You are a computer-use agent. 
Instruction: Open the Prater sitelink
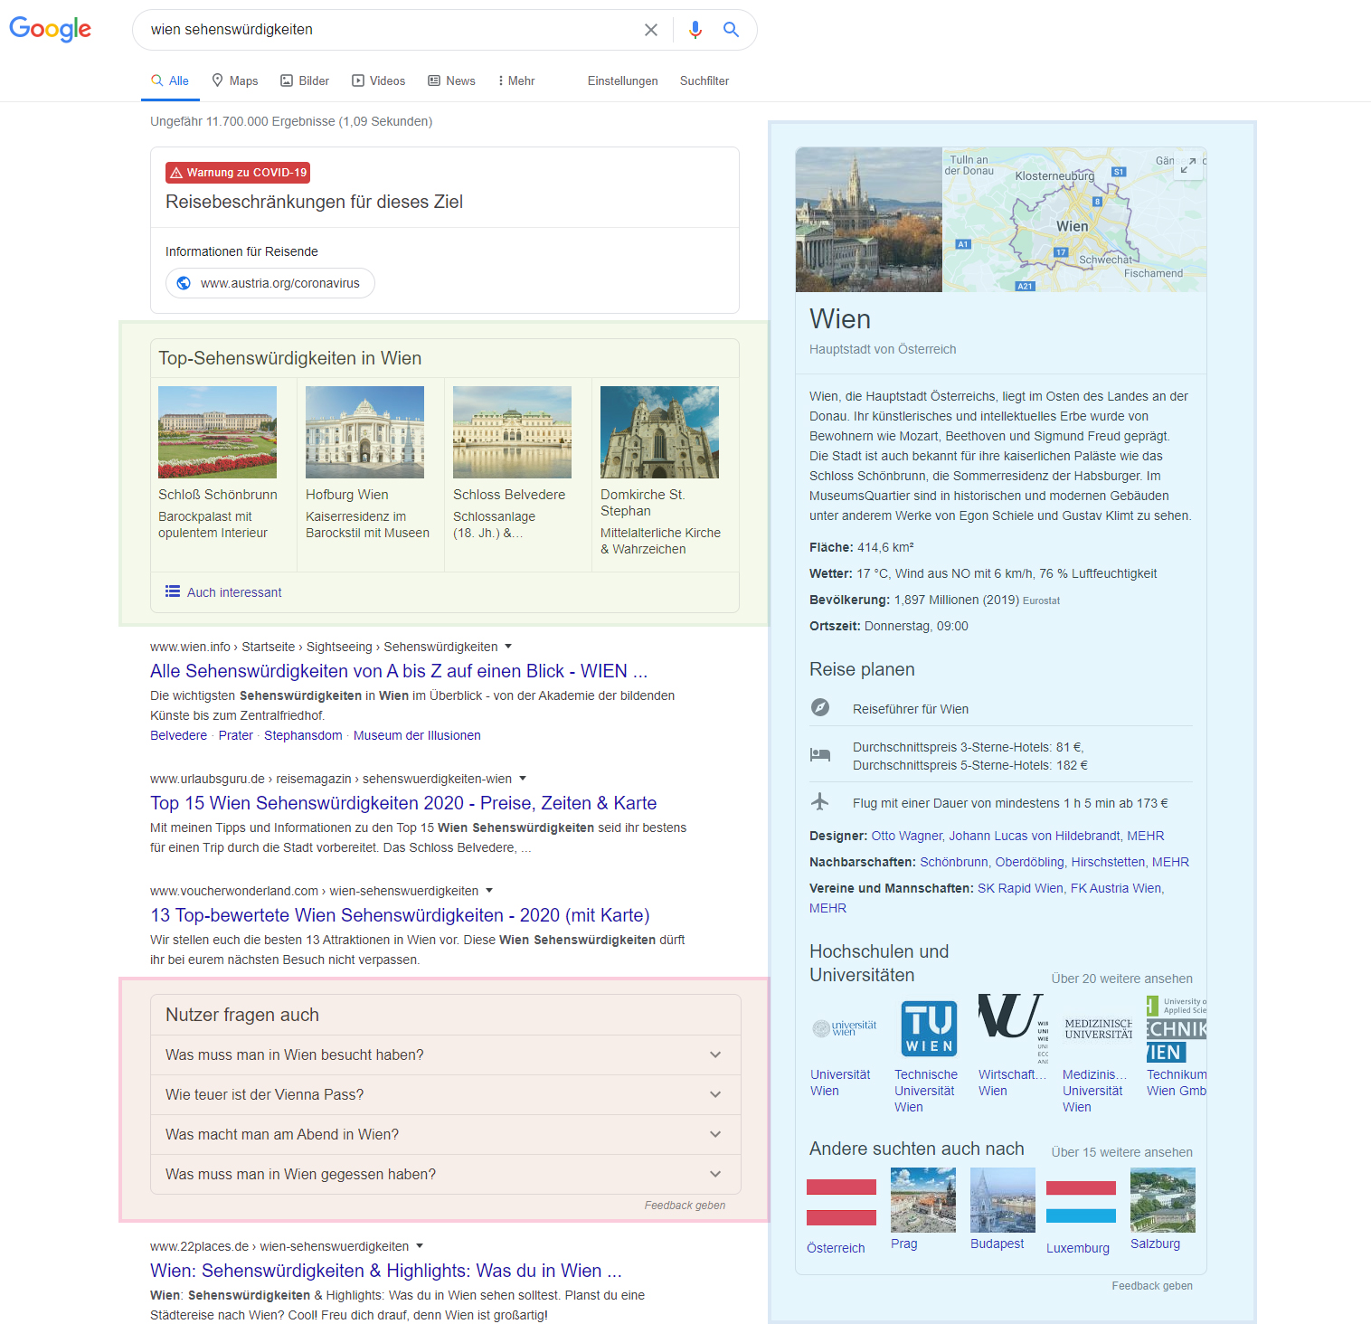point(235,735)
